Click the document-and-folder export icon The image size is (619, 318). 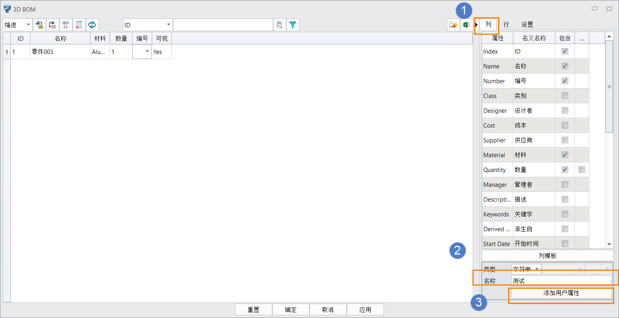coord(453,25)
